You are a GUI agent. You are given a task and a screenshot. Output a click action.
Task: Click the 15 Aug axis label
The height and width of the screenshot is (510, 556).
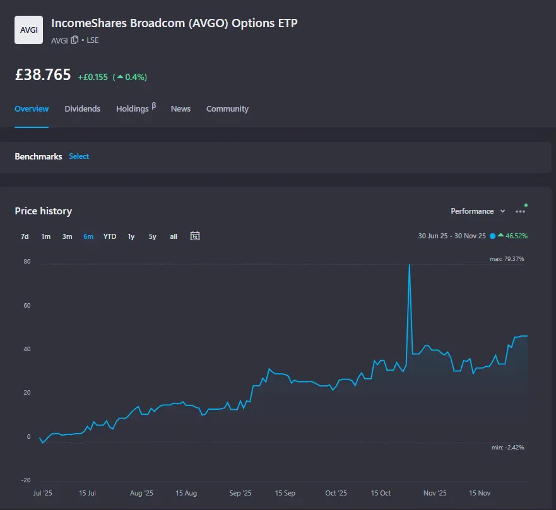pyautogui.click(x=186, y=493)
